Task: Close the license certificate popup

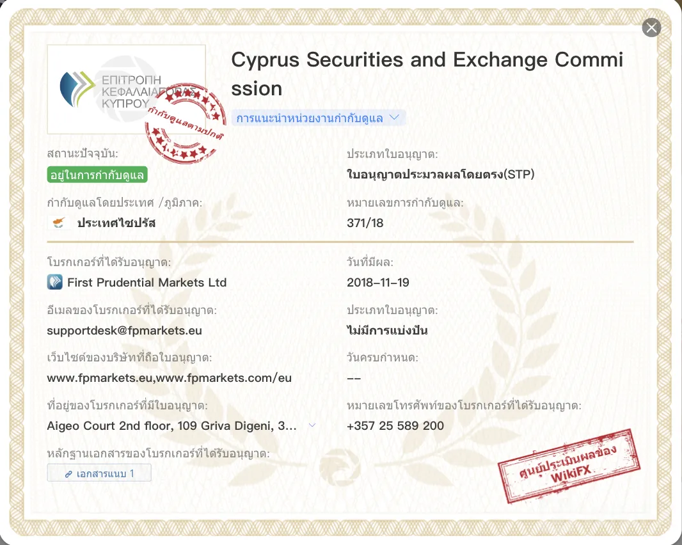Action: (x=651, y=28)
